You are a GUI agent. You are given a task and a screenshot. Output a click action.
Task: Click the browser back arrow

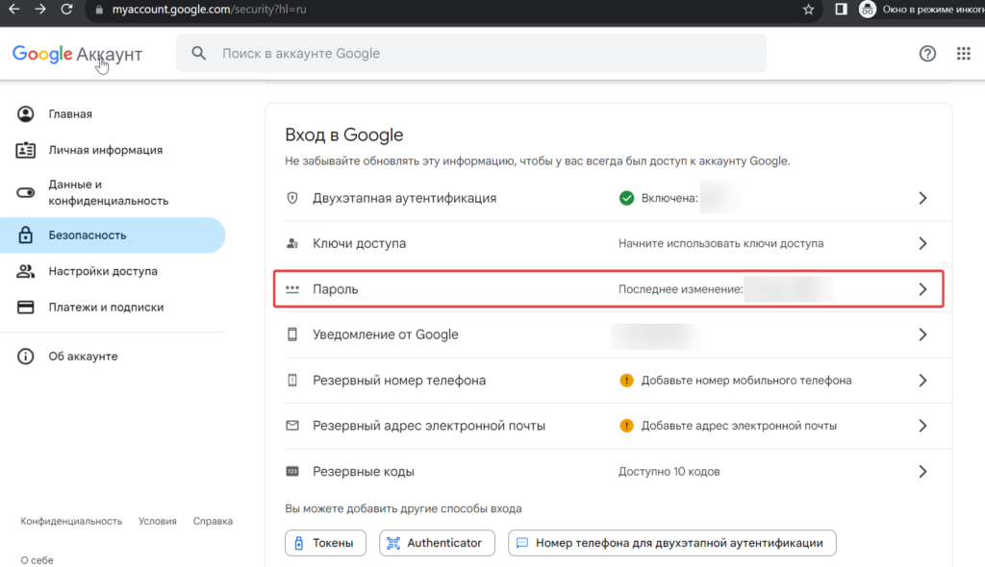coord(13,10)
